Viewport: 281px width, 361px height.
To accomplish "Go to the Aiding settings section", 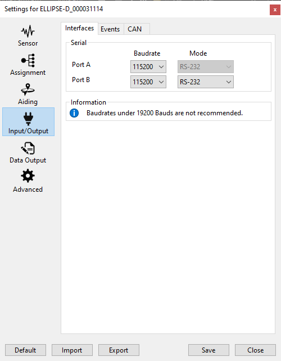I will 28,94.
